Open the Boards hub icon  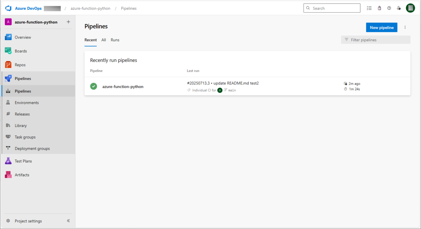[x=8, y=51]
